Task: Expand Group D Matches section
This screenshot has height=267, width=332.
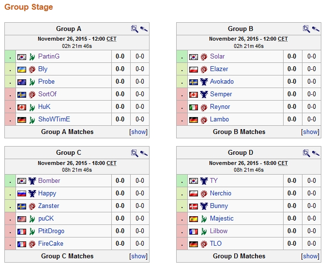Action: tap(311, 256)
